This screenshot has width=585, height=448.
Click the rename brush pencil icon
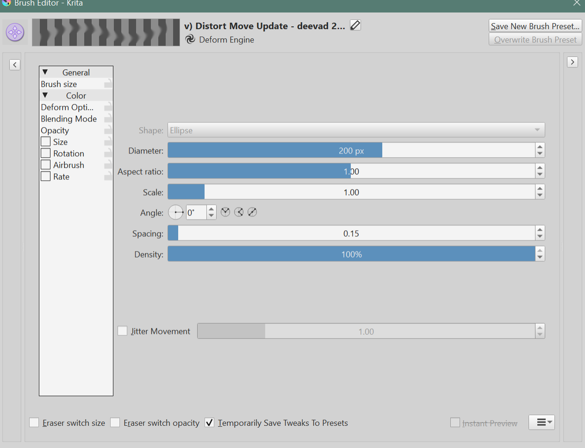pos(355,25)
